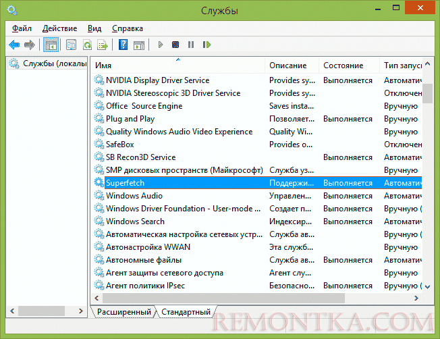Viewport: 440px width, 339px height.
Task: Select Агент защиты сетевого доступа row
Action: coord(256,272)
